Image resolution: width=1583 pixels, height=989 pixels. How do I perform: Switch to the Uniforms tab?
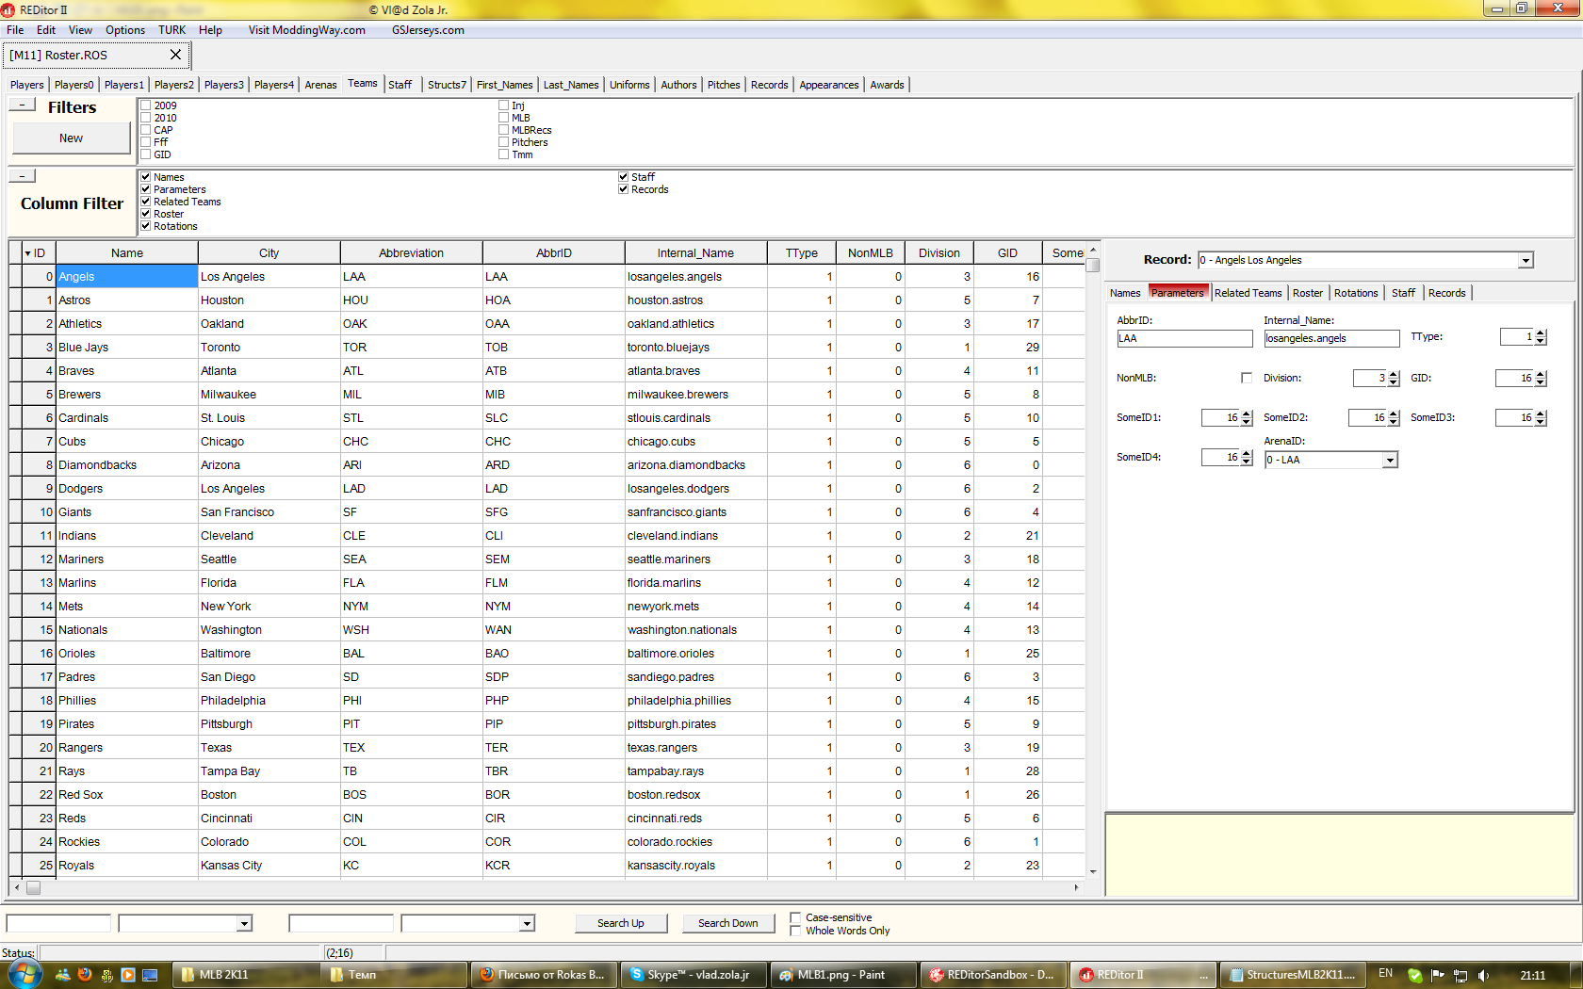point(629,85)
